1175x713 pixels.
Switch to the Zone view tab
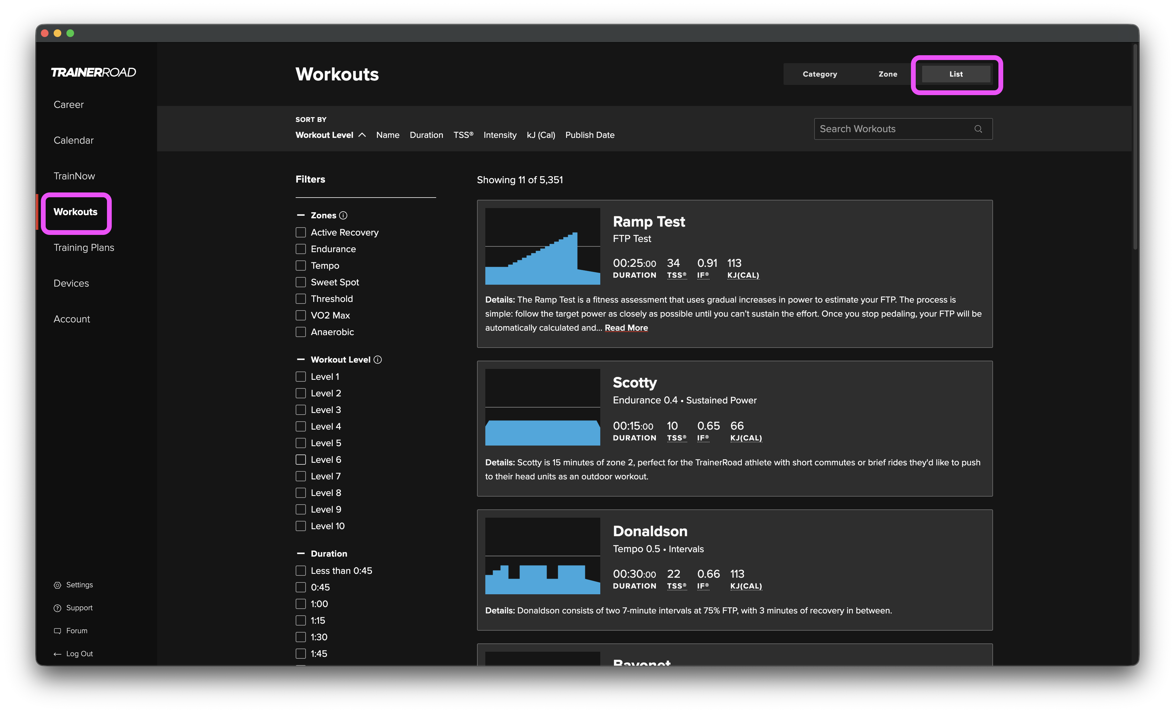click(887, 74)
